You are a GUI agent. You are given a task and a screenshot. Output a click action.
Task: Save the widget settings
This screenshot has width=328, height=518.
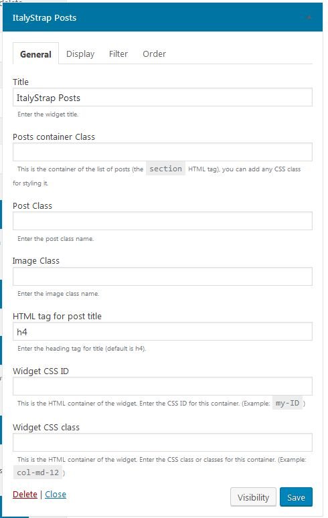pos(296,497)
